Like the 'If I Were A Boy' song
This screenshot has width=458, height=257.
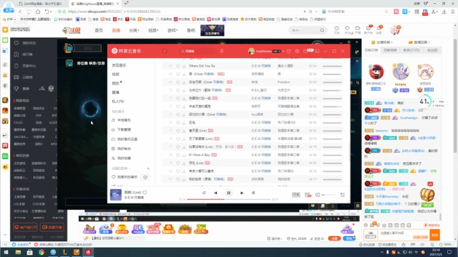tap(178, 155)
